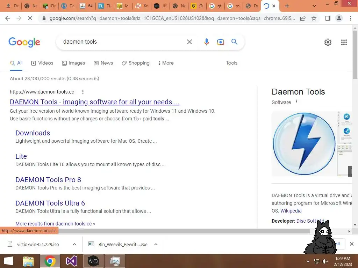Open the clock and date
The width and height of the screenshot is (358, 268).
pos(343,261)
